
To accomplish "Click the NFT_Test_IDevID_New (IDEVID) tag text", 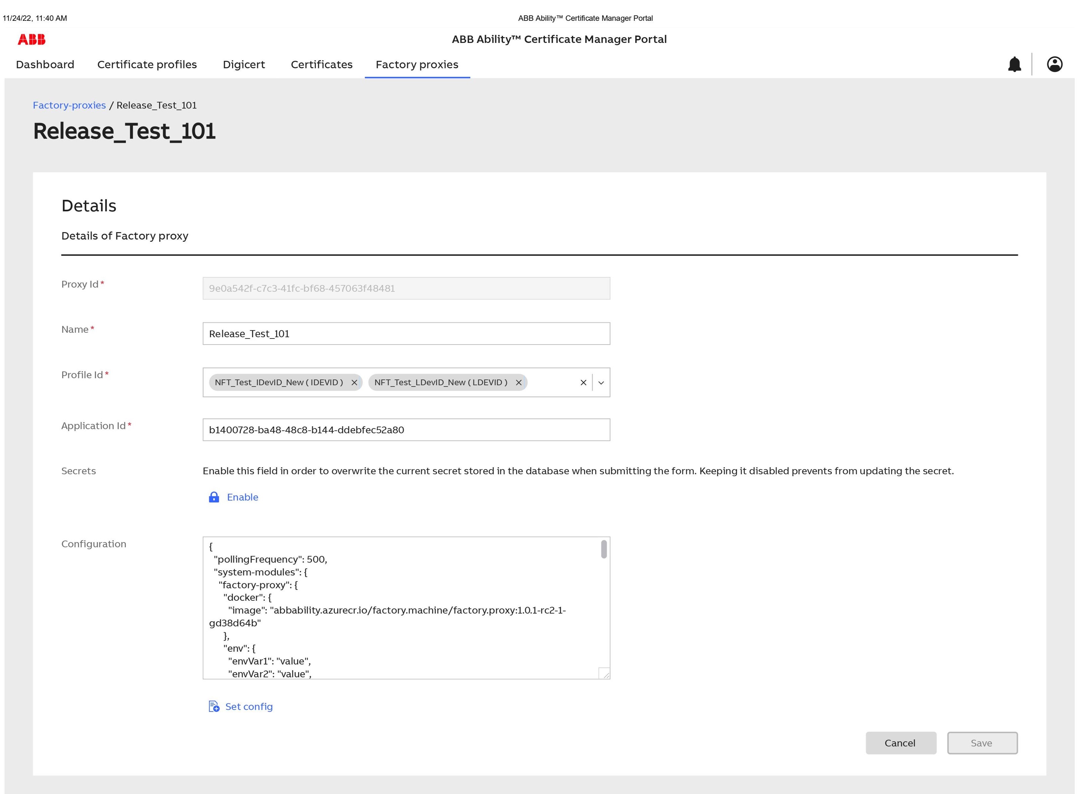I will pyautogui.click(x=279, y=382).
